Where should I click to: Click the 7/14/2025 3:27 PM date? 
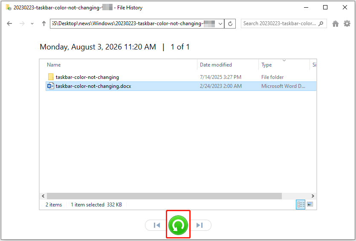click(220, 77)
